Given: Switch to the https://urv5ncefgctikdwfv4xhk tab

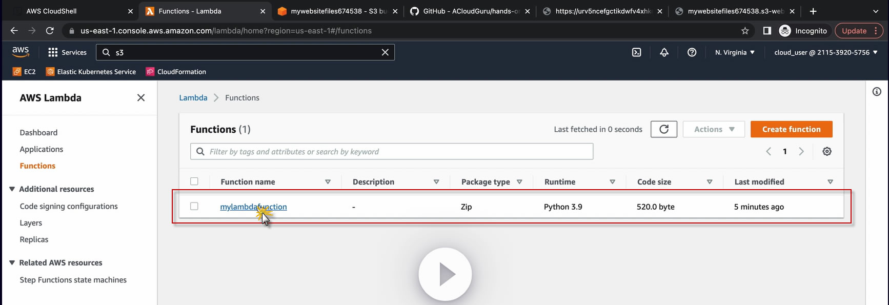Looking at the screenshot, I should [603, 11].
